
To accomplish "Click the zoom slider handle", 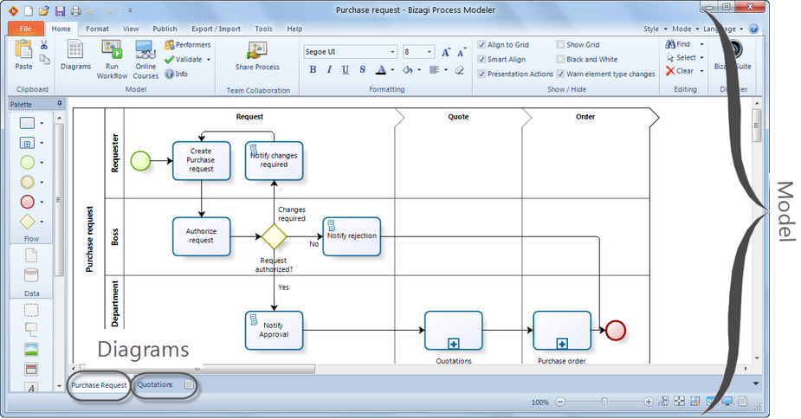I will coord(604,403).
